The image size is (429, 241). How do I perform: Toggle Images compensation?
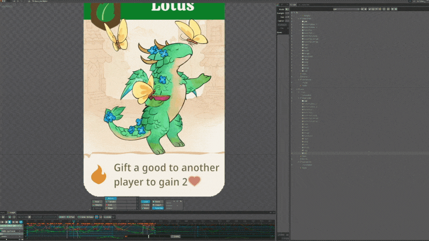coord(158,205)
